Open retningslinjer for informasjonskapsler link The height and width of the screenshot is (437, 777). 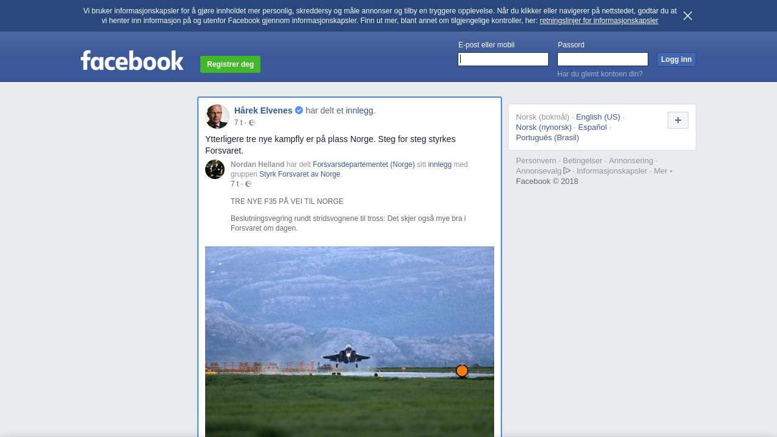pos(599,21)
